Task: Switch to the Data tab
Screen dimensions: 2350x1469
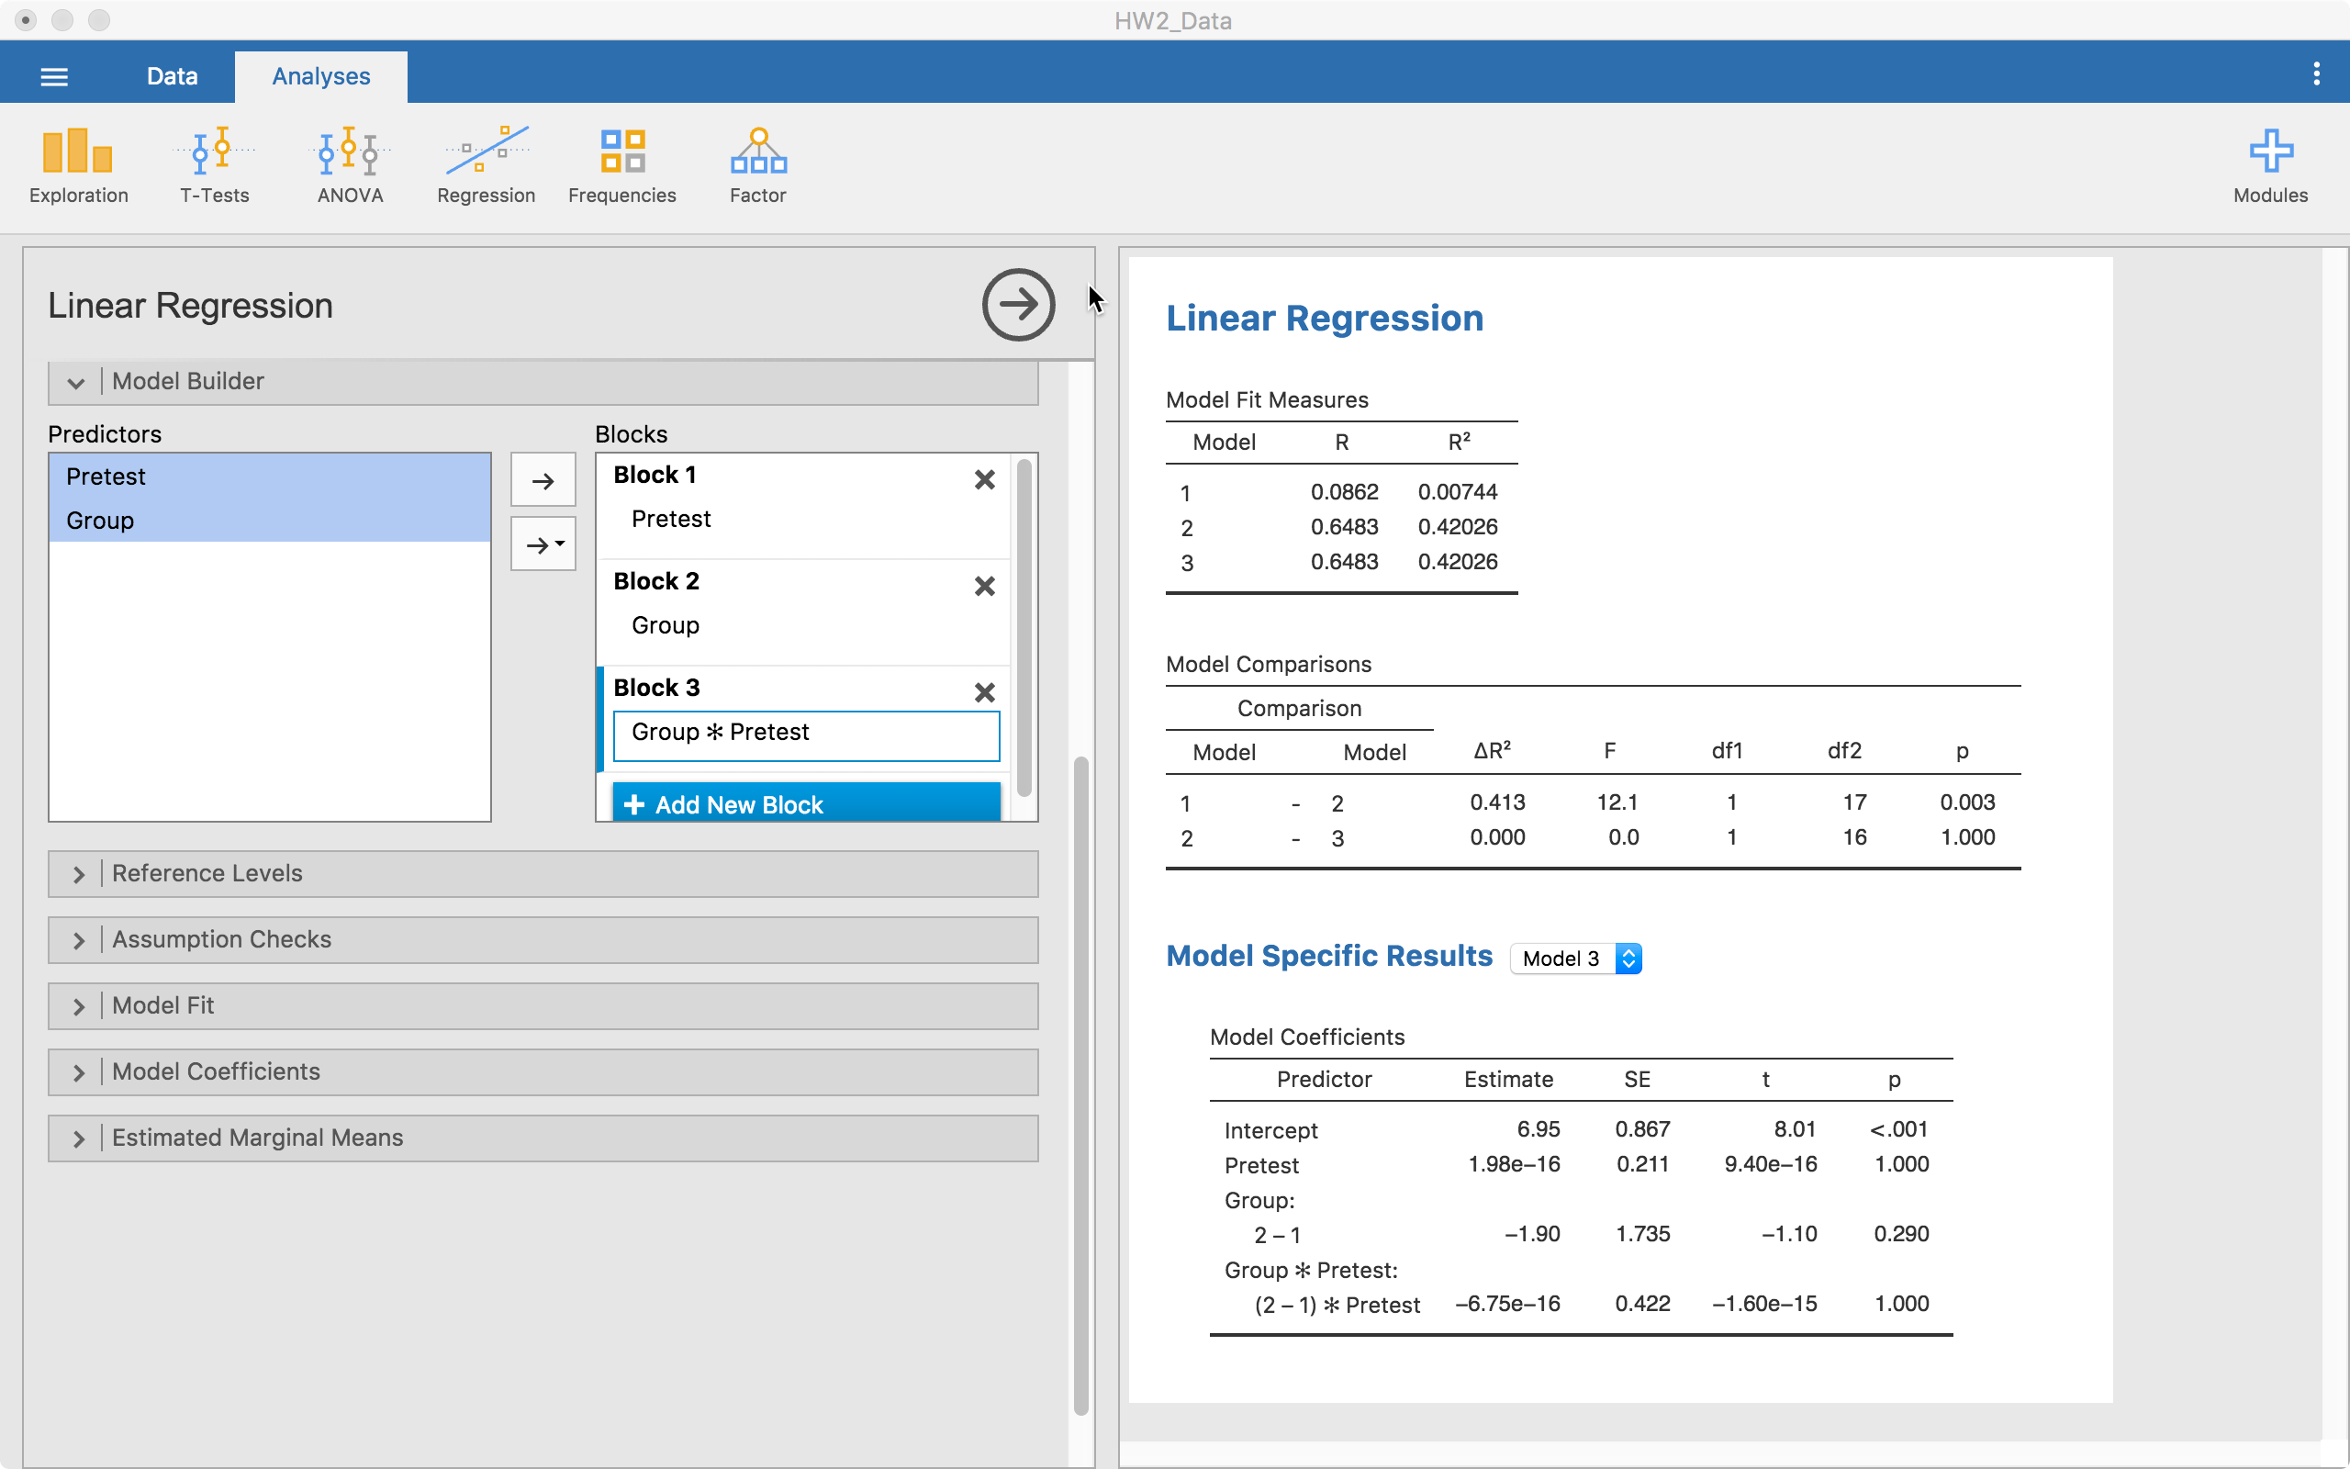Action: click(172, 74)
